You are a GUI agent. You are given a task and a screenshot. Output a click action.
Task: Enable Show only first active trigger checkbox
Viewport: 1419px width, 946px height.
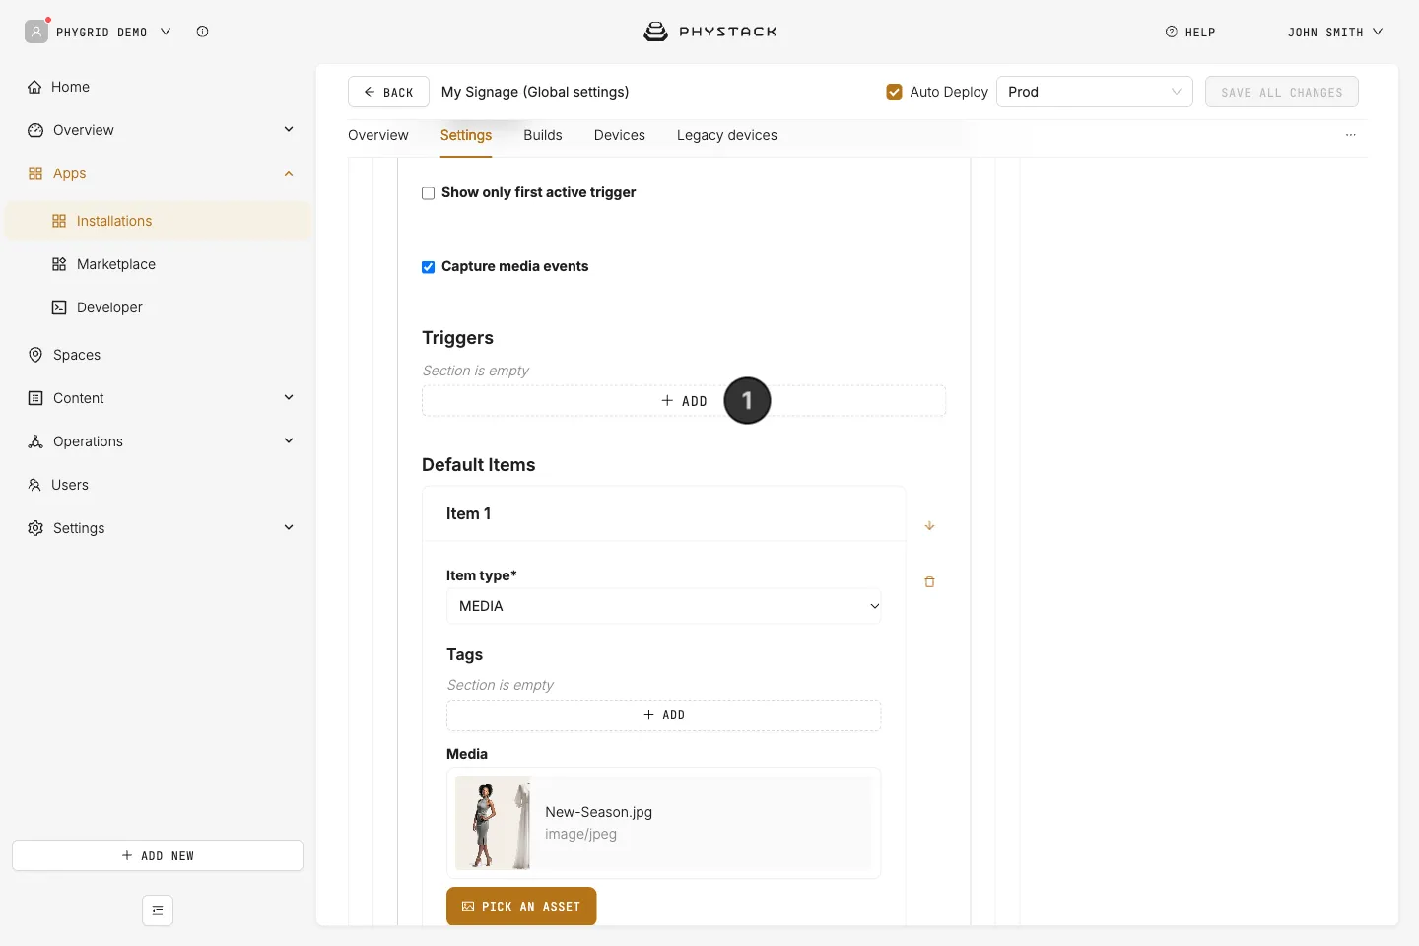428,193
